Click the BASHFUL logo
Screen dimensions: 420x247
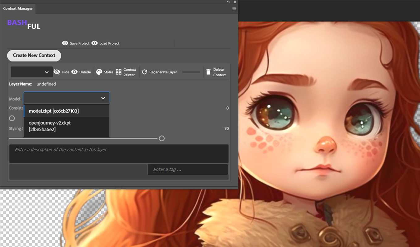[24, 24]
